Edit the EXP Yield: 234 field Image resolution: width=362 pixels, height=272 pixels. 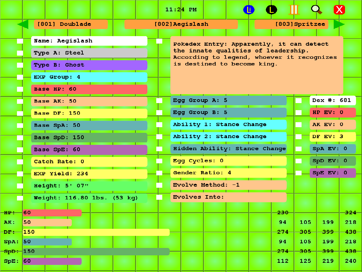(89, 174)
